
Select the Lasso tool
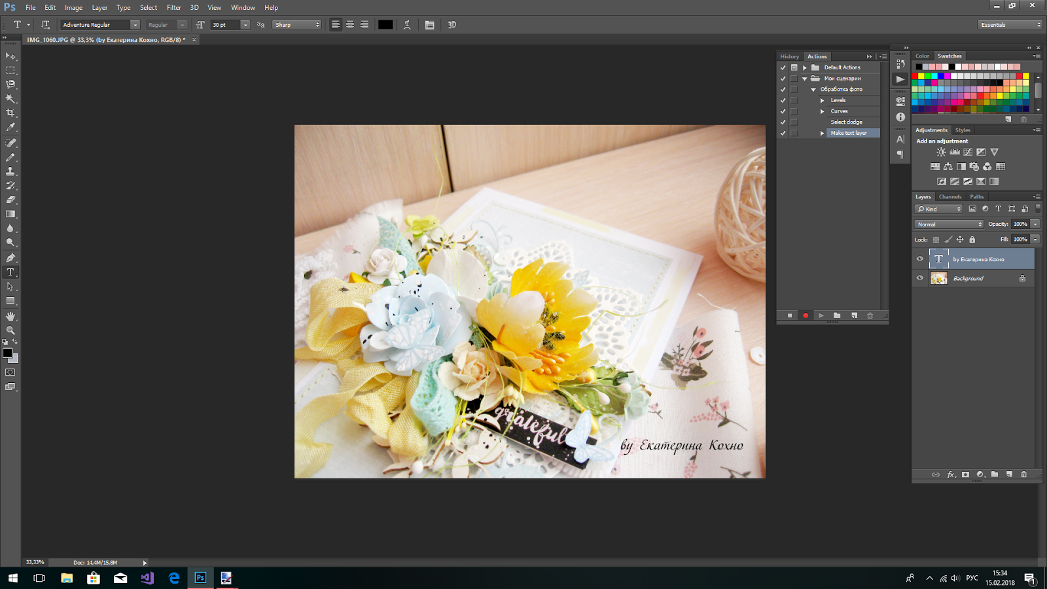(x=10, y=84)
